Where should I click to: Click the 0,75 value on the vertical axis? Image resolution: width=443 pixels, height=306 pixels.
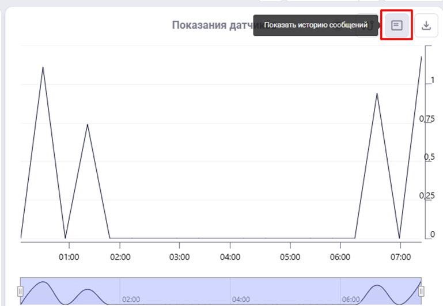[426, 119]
